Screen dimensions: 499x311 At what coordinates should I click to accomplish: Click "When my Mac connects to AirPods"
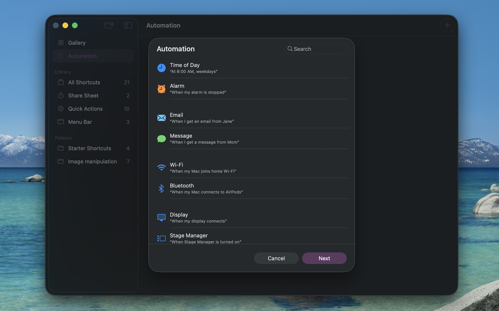[206, 192]
